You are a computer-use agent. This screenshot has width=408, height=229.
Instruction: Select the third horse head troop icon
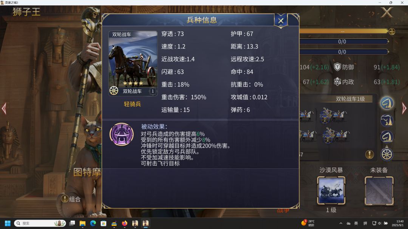point(387,137)
